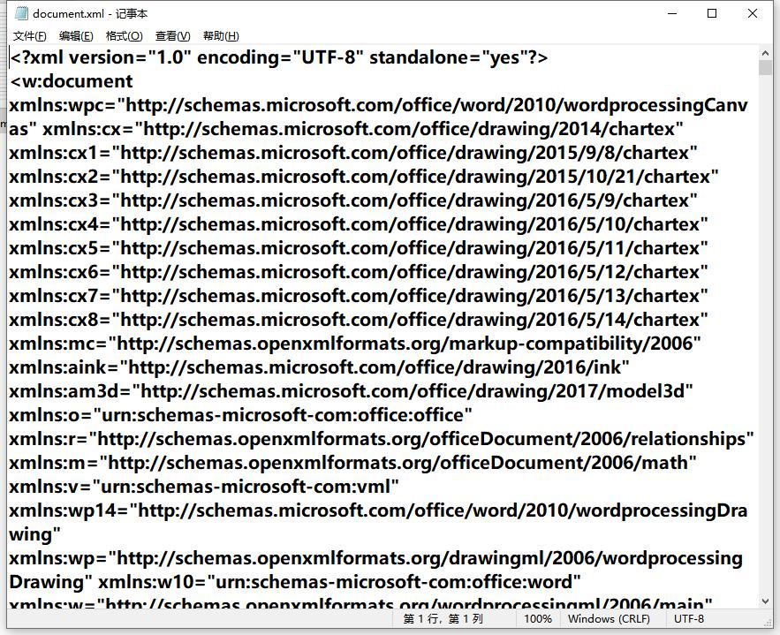Minimize the Notepad window
This screenshot has width=780, height=635.
tap(672, 13)
